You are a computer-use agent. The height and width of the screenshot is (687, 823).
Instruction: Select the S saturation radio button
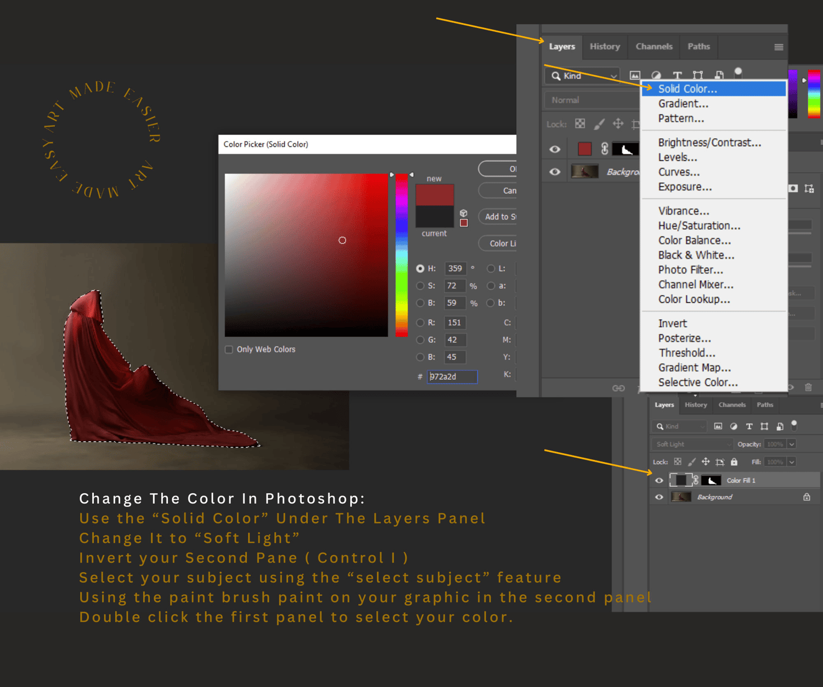[x=420, y=286]
